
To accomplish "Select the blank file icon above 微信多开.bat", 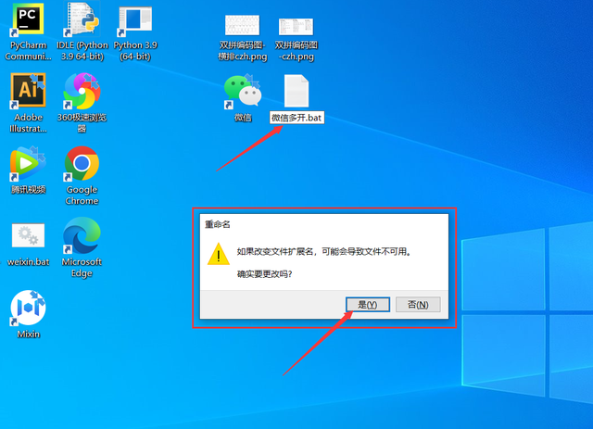I will 296,91.
